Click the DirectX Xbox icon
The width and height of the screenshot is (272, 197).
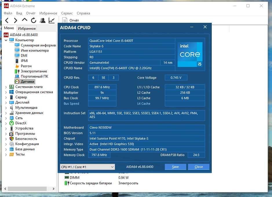coord(12,123)
